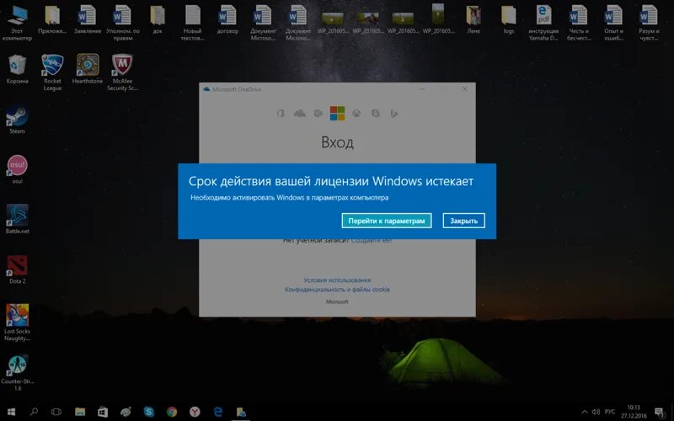
Task: Expand hidden system tray icons
Action: point(584,412)
